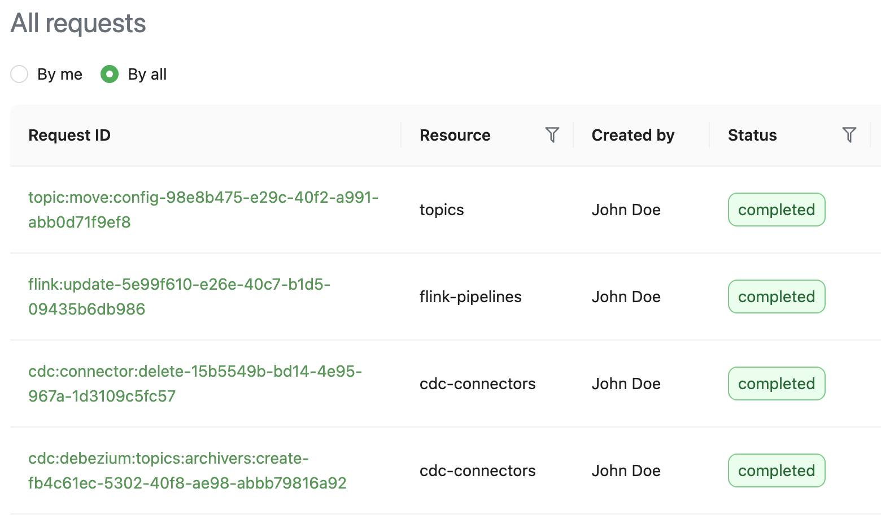This screenshot has width=881, height=523.
Task: Open request flink:update-5e99f610 link
Action: coord(179,297)
